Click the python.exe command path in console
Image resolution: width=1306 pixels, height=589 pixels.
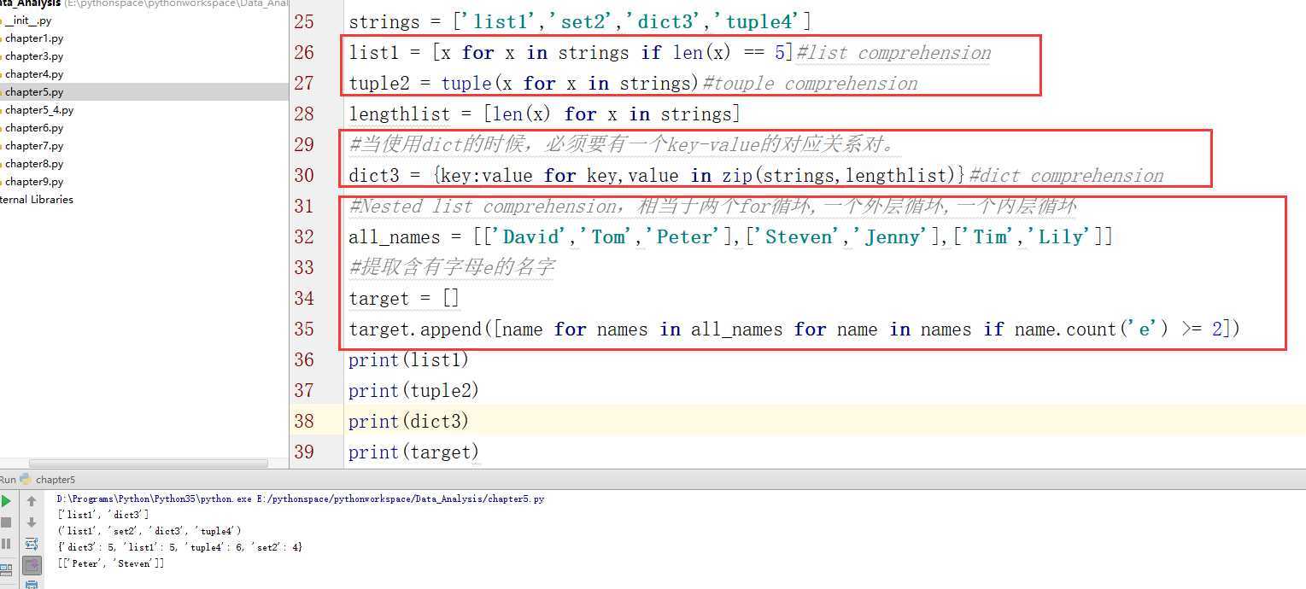pos(301,499)
